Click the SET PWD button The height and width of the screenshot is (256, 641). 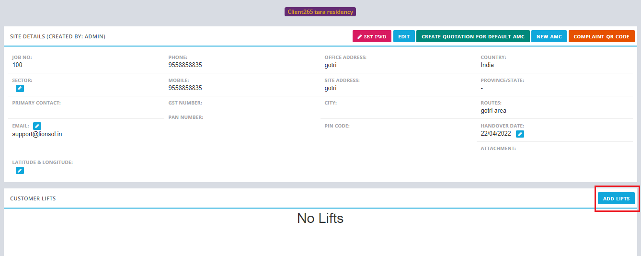[x=372, y=36]
